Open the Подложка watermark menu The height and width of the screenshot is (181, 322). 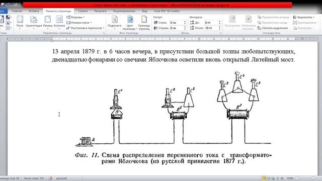click(x=114, y=22)
